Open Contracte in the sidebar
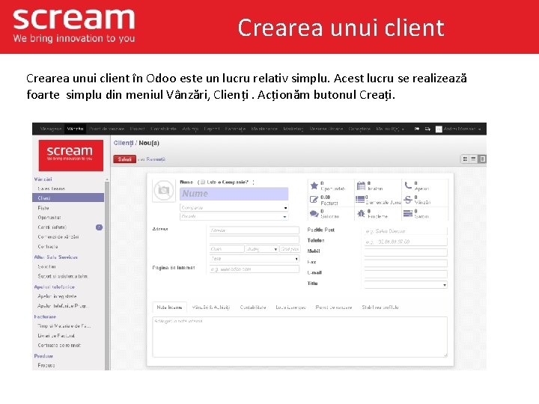The width and height of the screenshot is (539, 404). click(x=48, y=246)
